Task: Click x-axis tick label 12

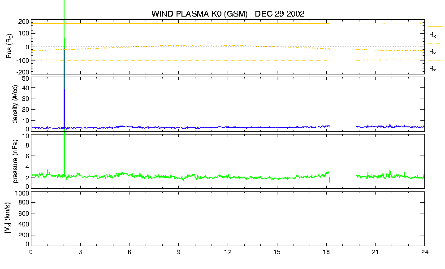Action: click(228, 252)
